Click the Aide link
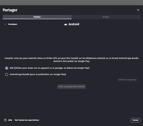Viewport: 143px width, 126px height. (10, 120)
